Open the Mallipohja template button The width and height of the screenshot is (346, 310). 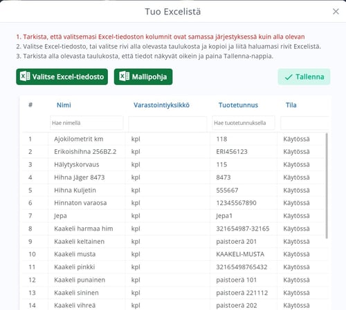point(143,77)
